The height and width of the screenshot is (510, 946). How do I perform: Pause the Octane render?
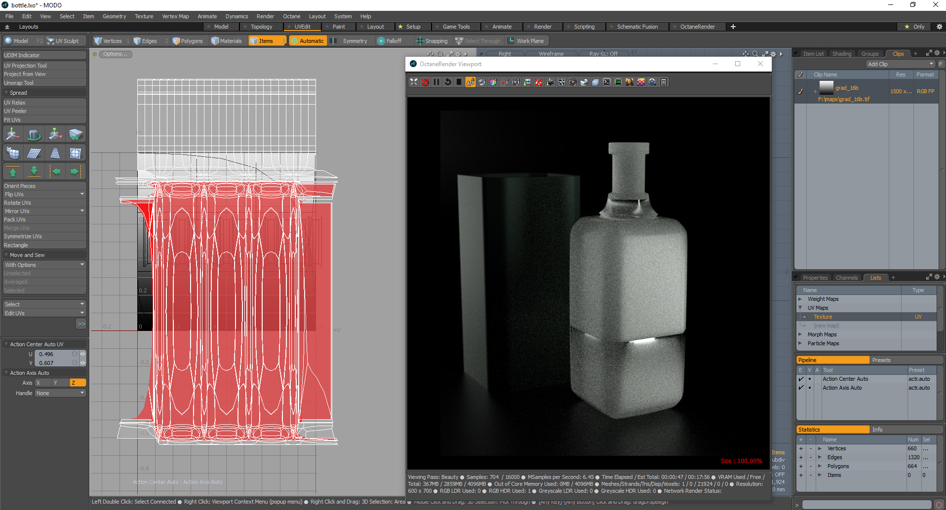point(436,82)
